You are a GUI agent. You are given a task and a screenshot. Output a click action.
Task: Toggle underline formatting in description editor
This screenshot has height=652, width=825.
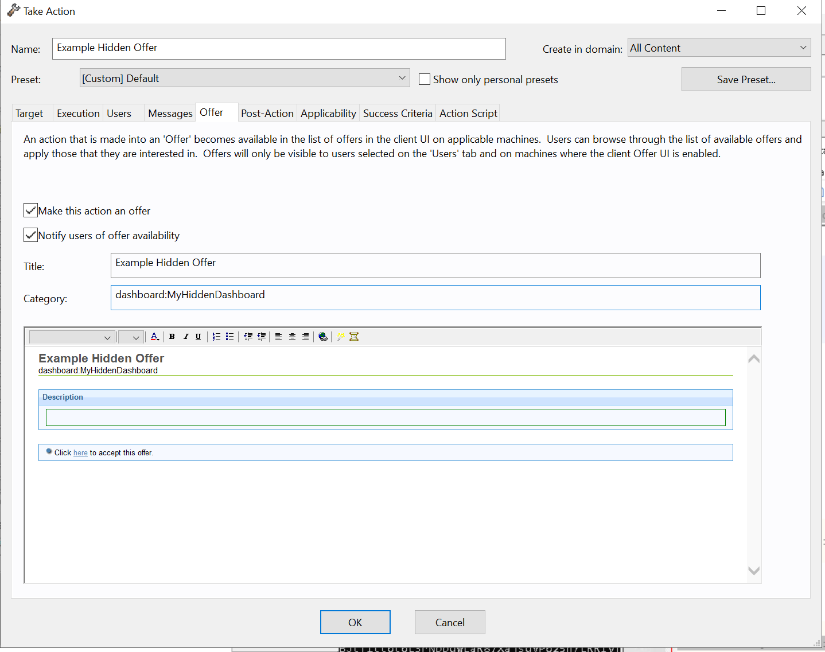pyautogui.click(x=199, y=337)
